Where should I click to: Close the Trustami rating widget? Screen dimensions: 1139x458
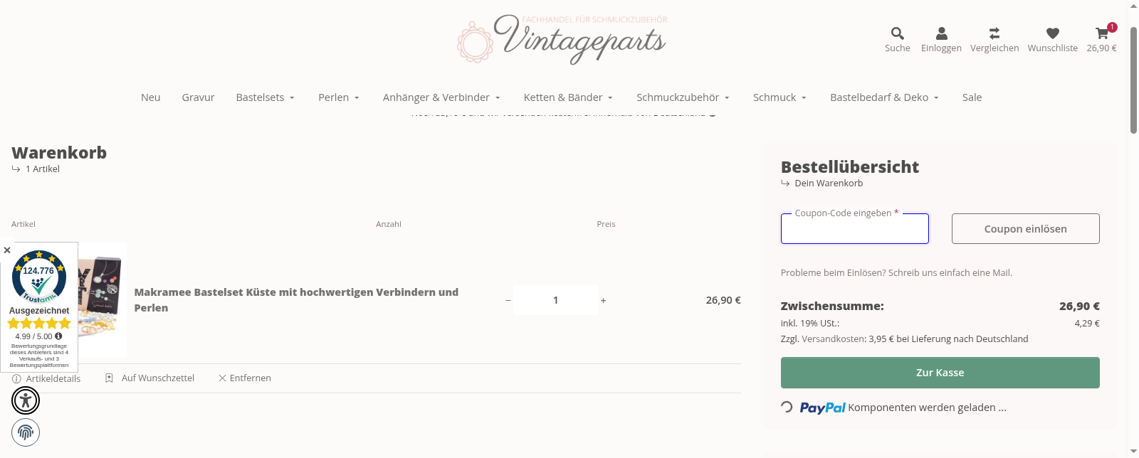(7, 250)
